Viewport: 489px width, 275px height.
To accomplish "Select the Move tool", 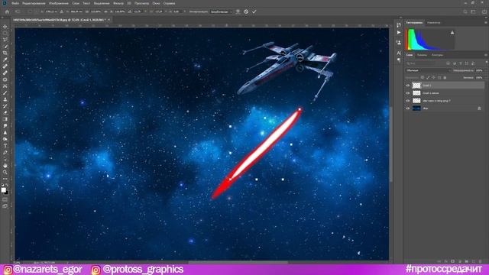I will pos(5,27).
